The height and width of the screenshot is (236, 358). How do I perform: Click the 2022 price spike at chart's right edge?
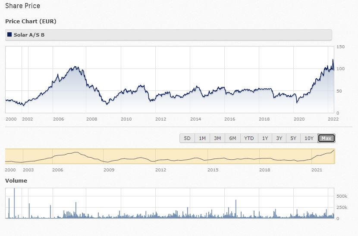[333, 60]
